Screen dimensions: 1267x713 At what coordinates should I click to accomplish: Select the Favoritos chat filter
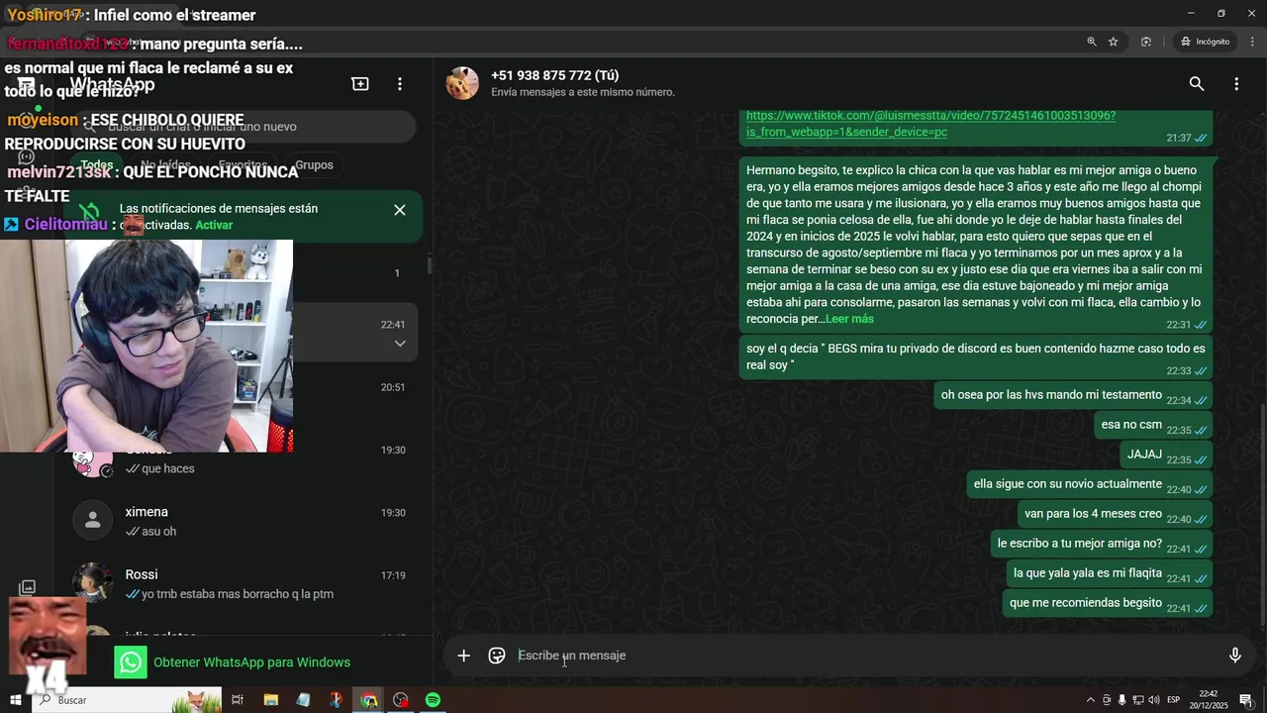[243, 165]
